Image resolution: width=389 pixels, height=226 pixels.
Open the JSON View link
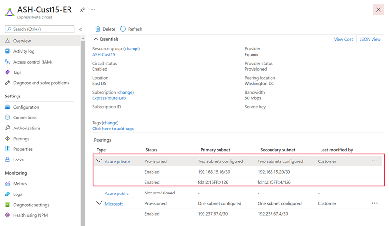click(370, 39)
